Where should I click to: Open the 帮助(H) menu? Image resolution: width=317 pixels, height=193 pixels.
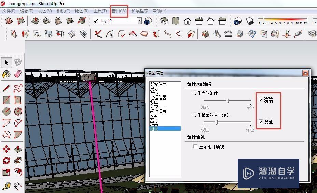click(160, 11)
